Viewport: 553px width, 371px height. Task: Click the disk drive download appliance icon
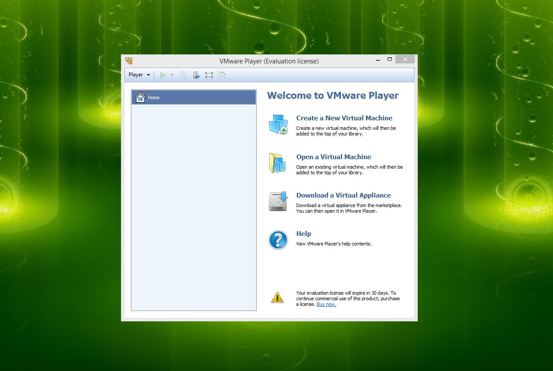click(278, 201)
